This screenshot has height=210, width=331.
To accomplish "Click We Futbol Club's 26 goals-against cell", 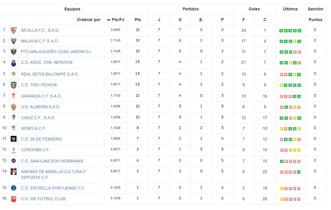I will pos(265,199).
